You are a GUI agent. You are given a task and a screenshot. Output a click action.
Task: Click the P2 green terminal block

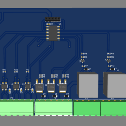54,108
